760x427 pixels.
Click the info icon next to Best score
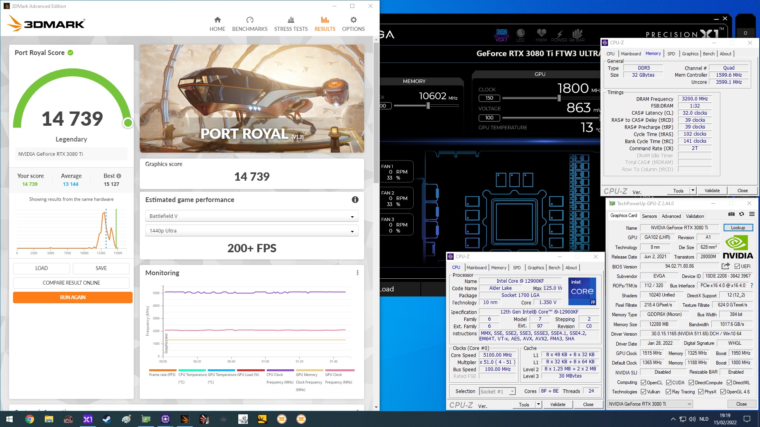119,176
